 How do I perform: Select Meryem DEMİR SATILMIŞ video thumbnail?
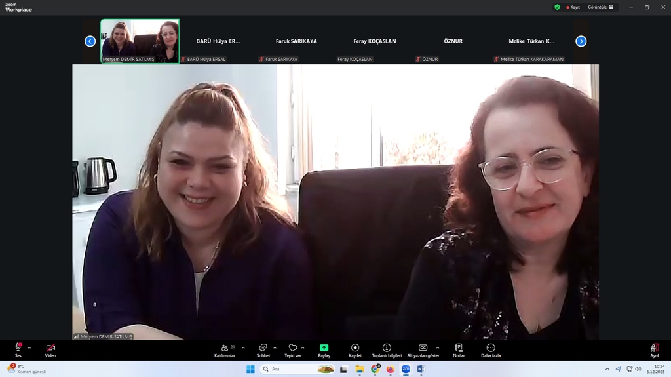pos(140,41)
